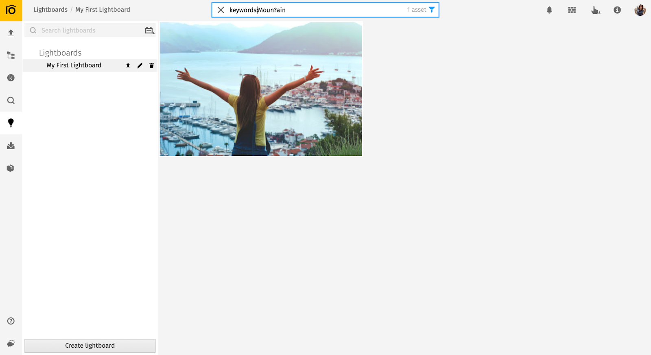This screenshot has width=651, height=355.
Task: Click the 1 asset count label
Action: click(417, 10)
